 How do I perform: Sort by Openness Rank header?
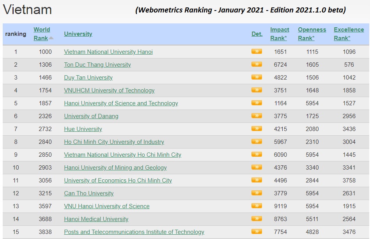(312, 34)
